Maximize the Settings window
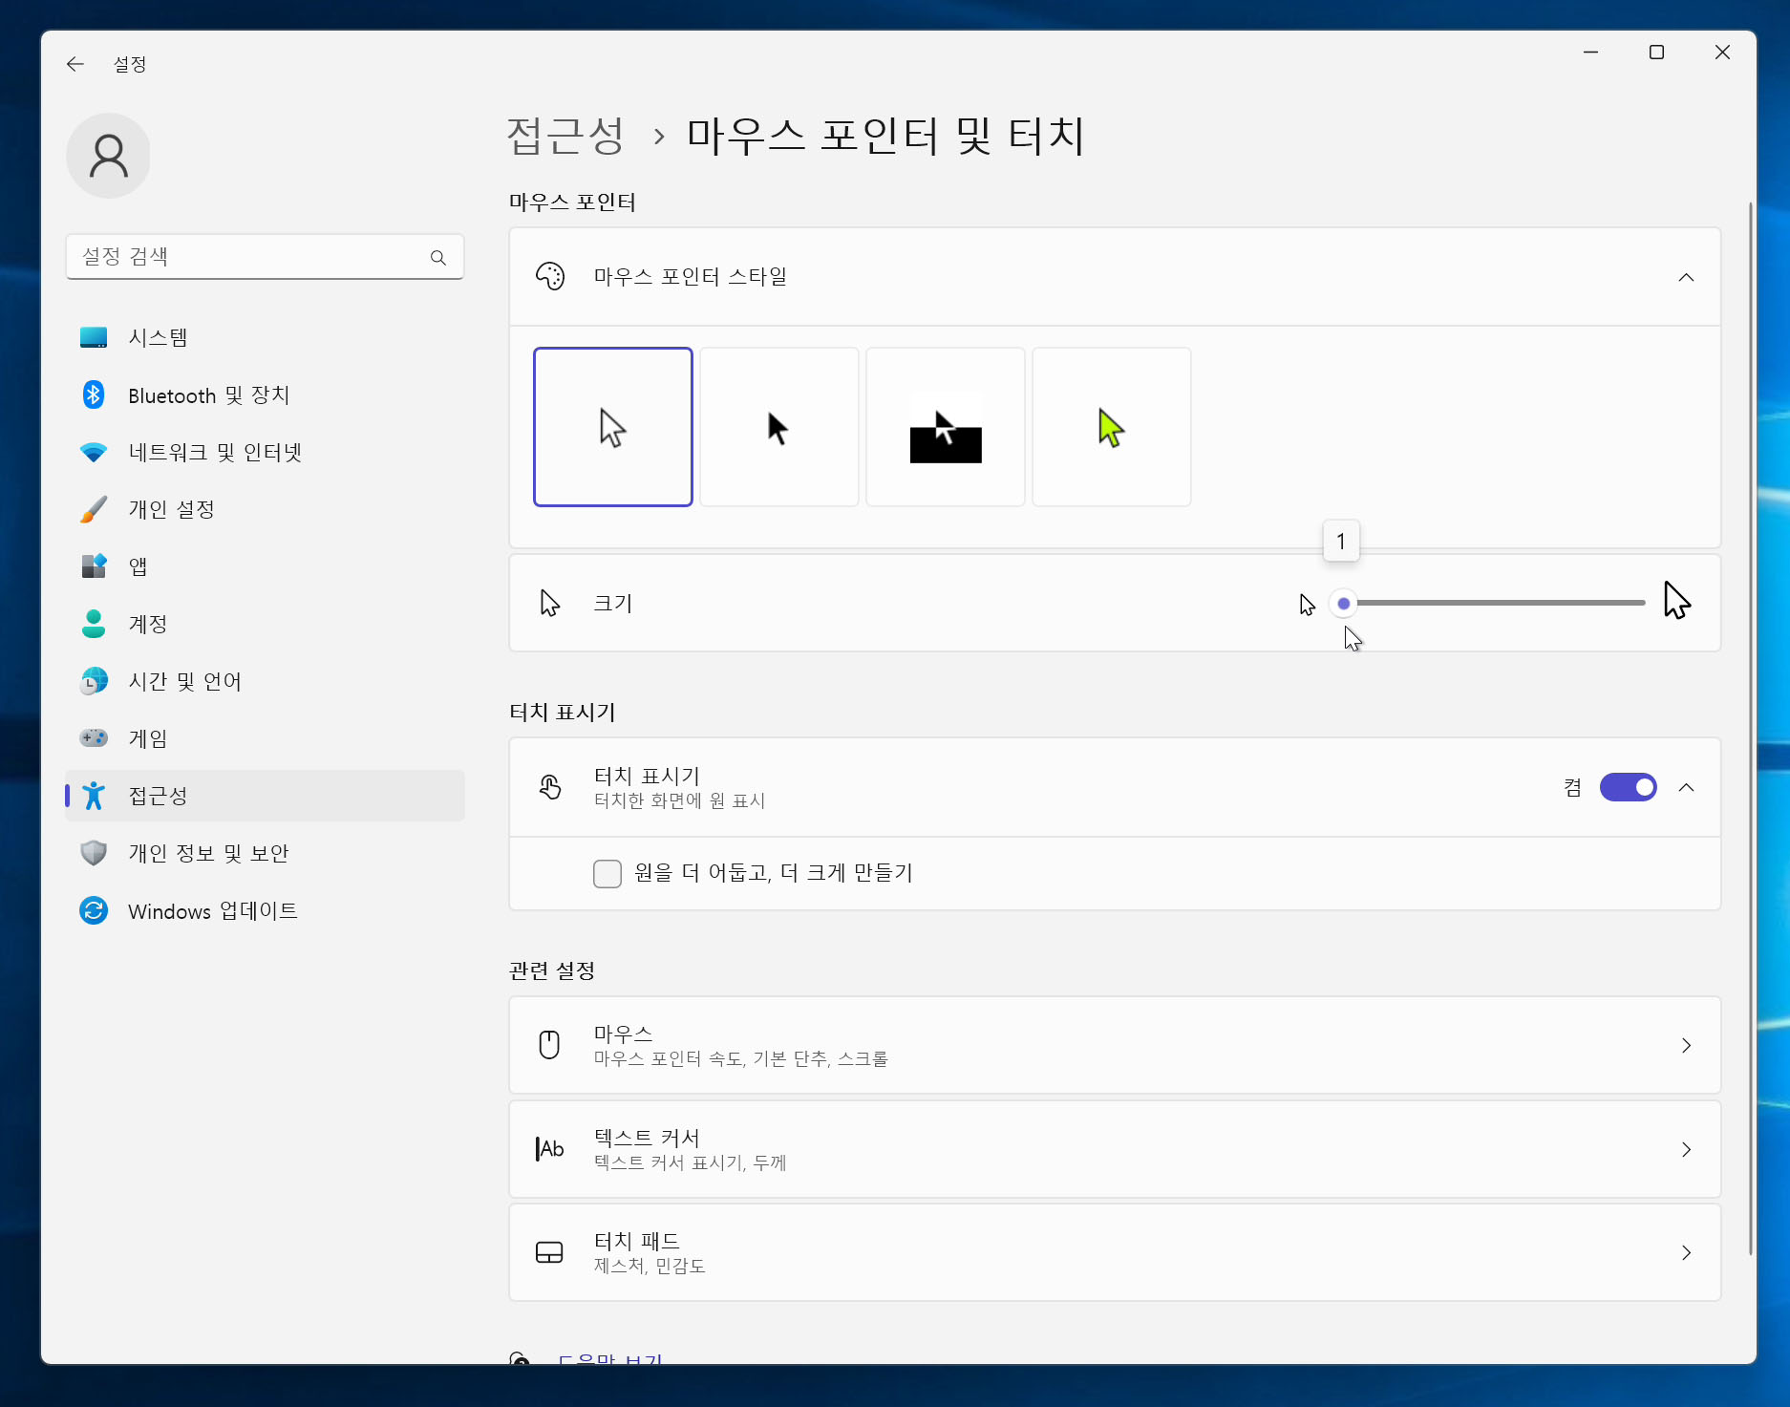Screen dimensions: 1790x1407 (1656, 53)
